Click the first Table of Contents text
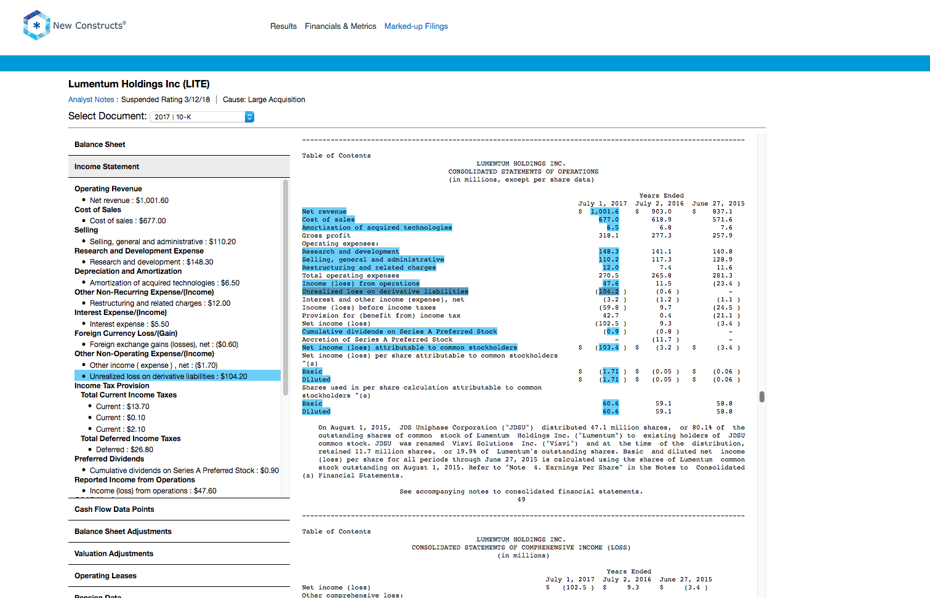Image resolution: width=930 pixels, height=598 pixels. click(336, 156)
